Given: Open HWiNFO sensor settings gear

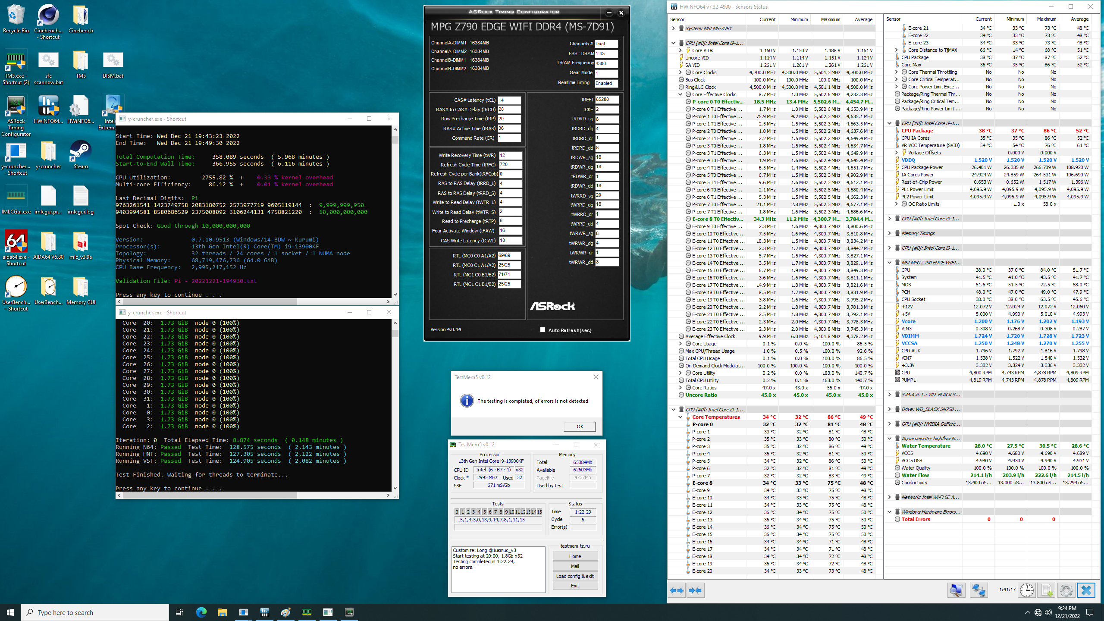Looking at the screenshot, I should (x=1066, y=590).
